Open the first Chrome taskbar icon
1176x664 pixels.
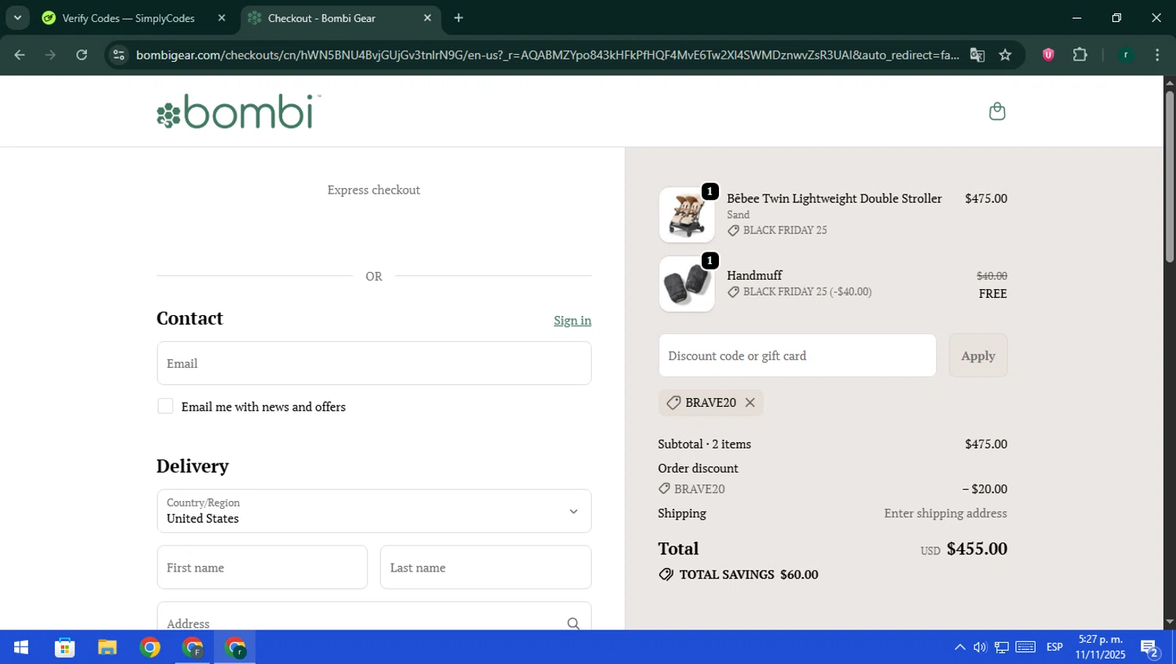(x=150, y=648)
